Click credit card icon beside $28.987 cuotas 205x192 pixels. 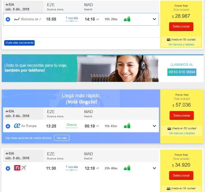(168, 40)
